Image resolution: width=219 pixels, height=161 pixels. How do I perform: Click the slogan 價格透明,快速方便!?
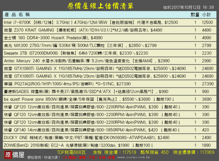pos(44,158)
